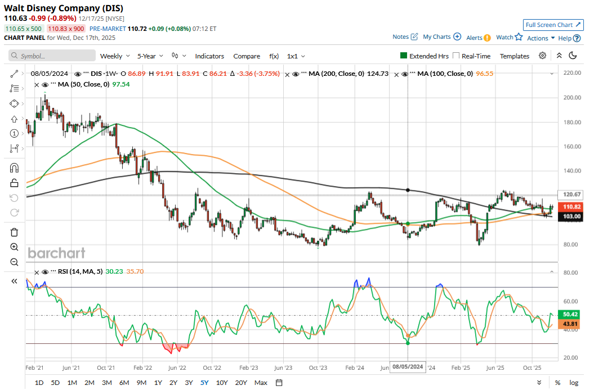Zoom in with the plus magnifier
The image size is (590, 390).
click(x=15, y=247)
